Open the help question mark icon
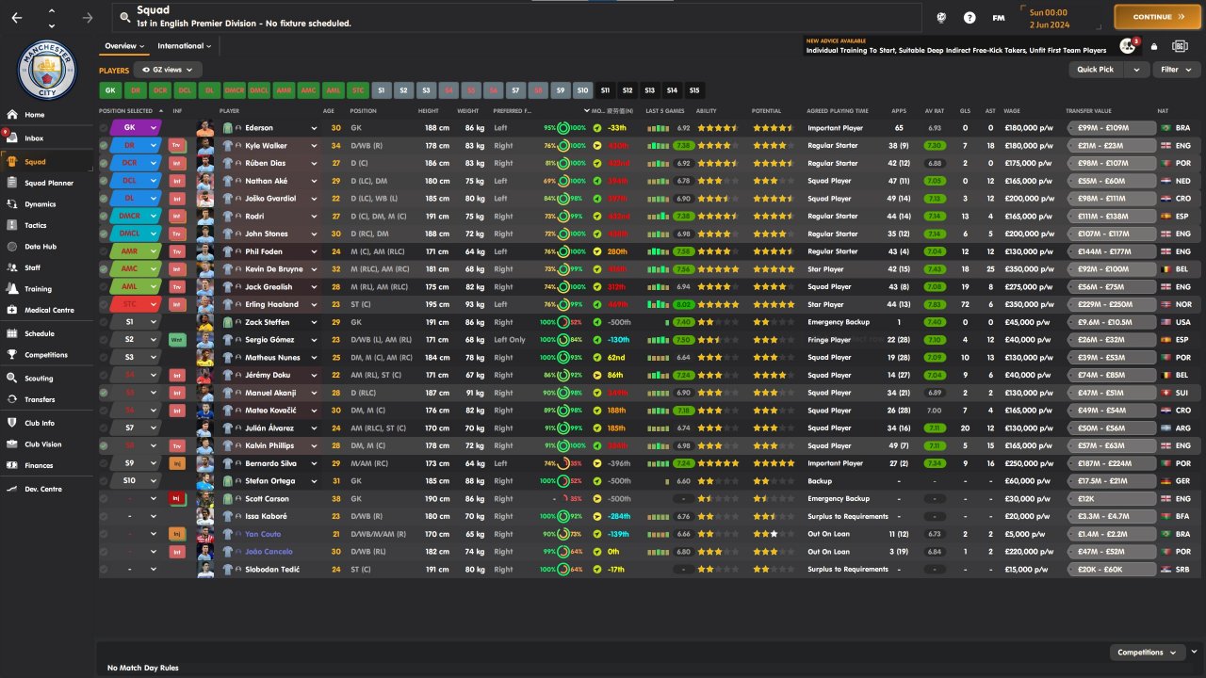 point(970,17)
